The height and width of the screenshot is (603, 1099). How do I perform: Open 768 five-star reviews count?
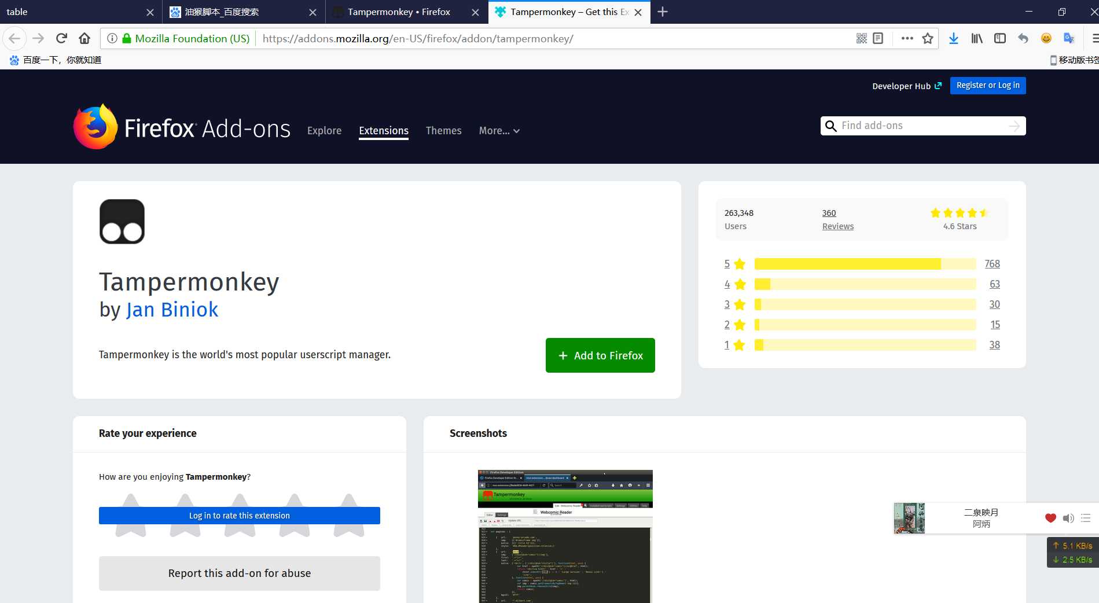[x=992, y=264]
